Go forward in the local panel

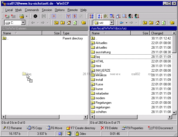[x=43, y=23]
